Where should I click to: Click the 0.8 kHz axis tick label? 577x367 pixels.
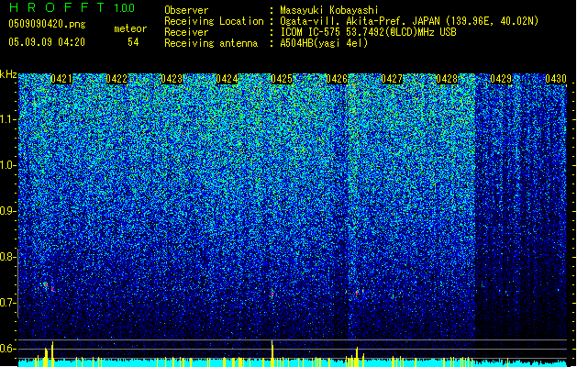coord(7,257)
